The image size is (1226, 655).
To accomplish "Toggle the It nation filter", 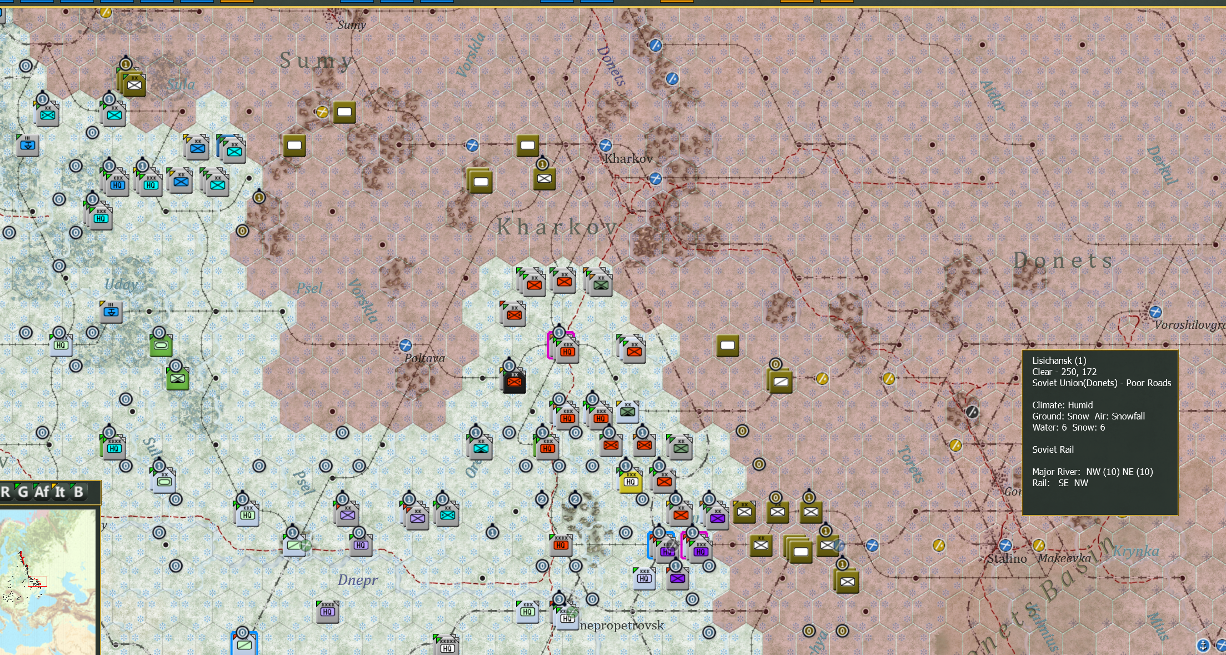I will click(59, 492).
